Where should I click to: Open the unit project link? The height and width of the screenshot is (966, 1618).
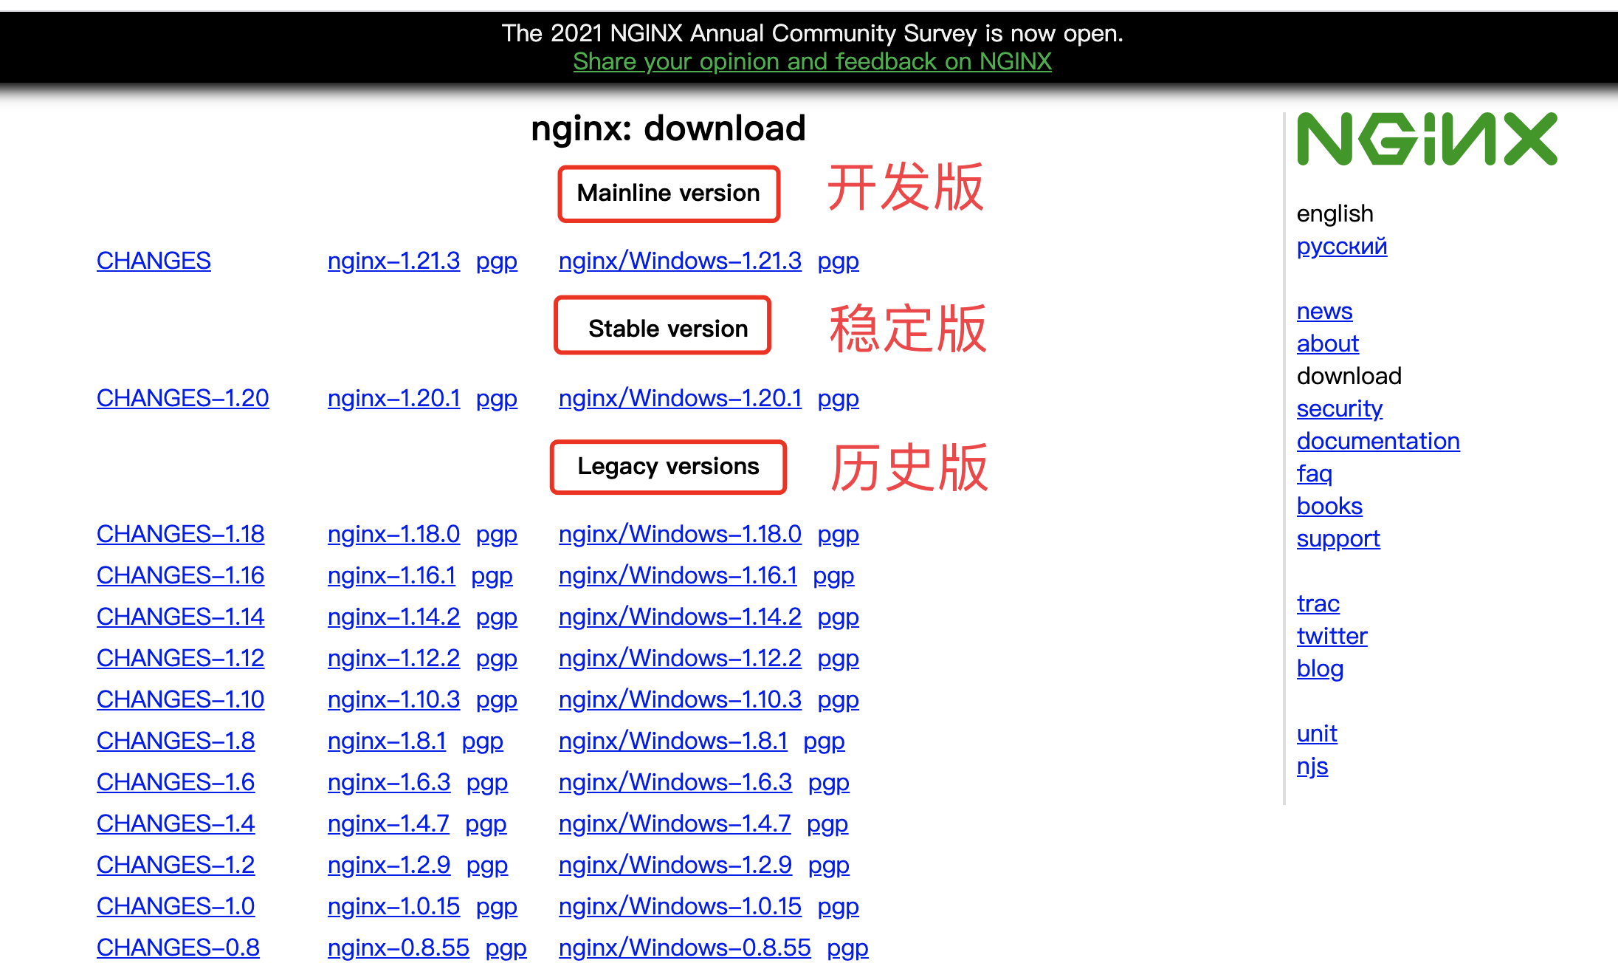point(1317,733)
